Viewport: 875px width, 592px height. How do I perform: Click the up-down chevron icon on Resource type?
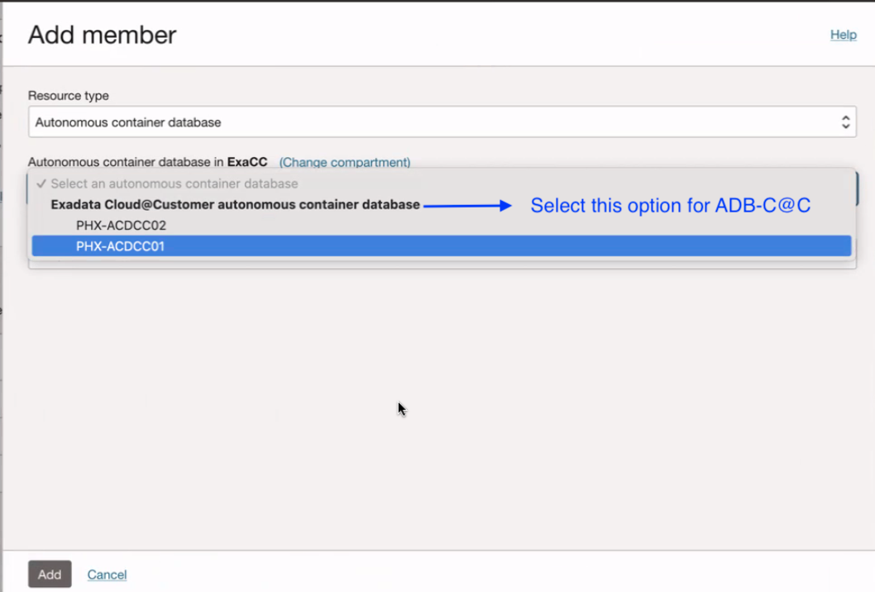pos(845,122)
